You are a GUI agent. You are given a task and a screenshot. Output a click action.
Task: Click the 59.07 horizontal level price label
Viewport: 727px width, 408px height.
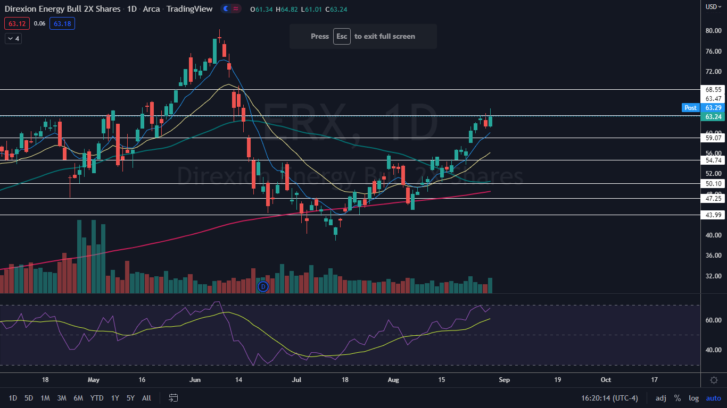click(713, 138)
